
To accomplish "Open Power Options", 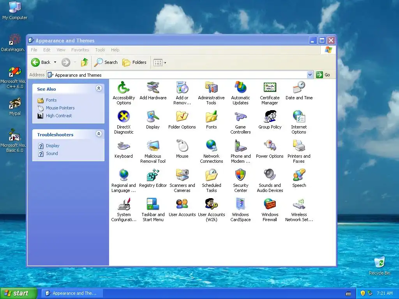I will [270, 149].
